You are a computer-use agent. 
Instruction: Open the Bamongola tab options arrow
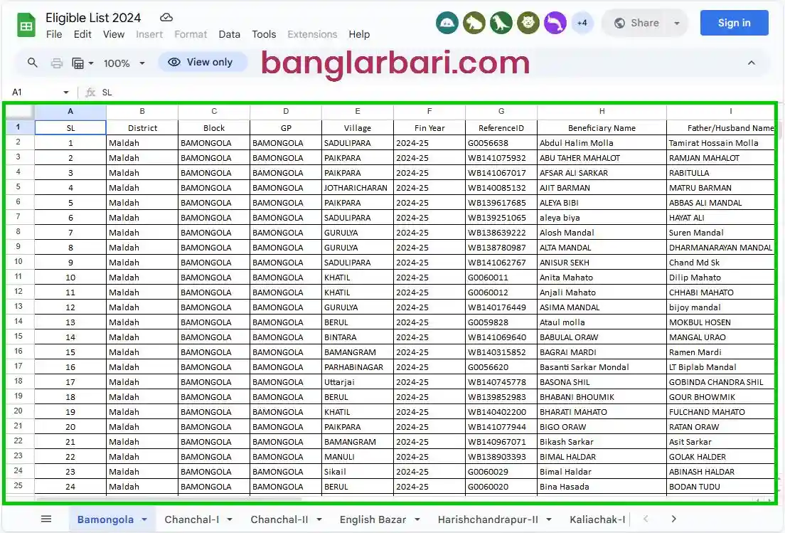(x=143, y=519)
